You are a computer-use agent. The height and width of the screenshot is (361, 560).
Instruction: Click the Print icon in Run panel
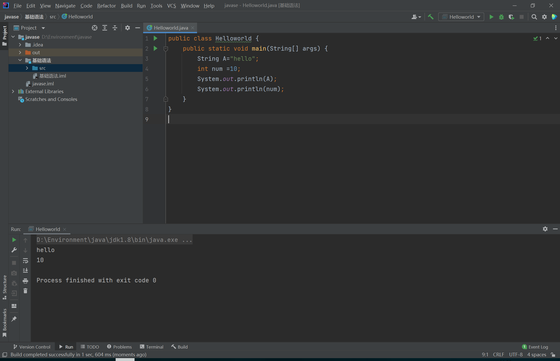click(x=25, y=281)
